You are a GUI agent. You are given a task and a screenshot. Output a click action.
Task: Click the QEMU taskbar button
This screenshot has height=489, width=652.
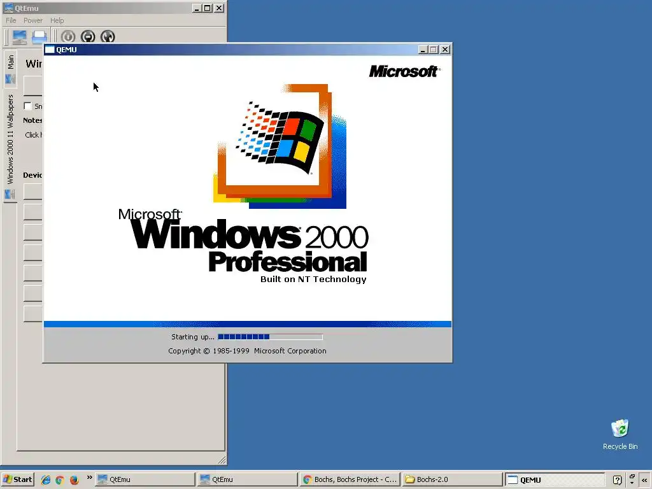[x=555, y=479]
